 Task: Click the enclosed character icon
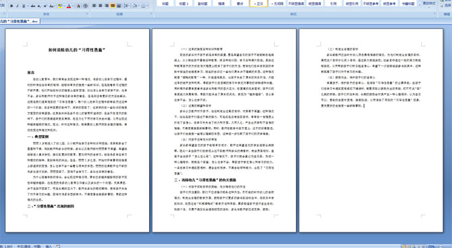[x=85, y=6]
